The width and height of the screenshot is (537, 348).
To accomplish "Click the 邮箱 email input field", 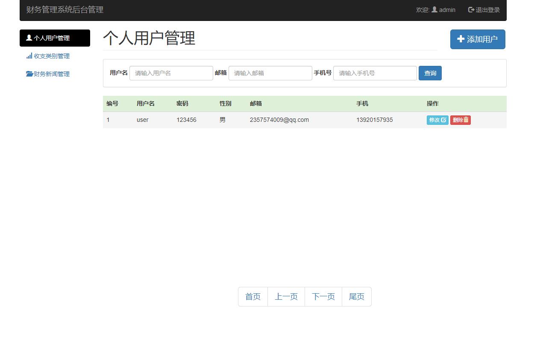I will pos(270,73).
